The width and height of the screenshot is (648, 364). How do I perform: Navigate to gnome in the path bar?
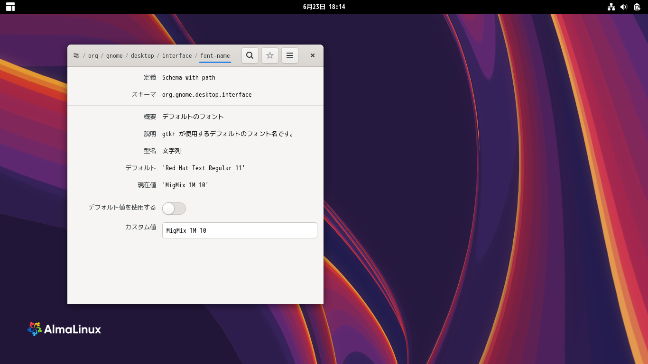(114, 55)
